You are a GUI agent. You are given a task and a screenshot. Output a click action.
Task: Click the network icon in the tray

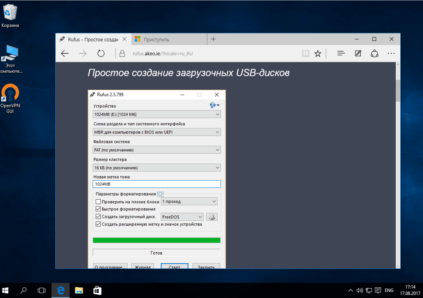pyautogui.click(x=369, y=291)
